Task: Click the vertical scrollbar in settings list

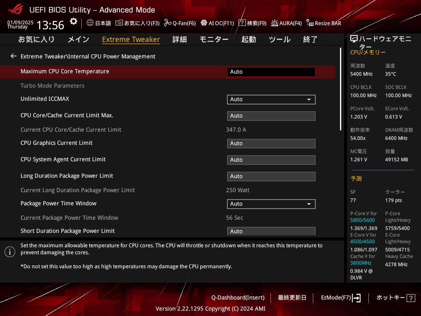Action: 340,89
